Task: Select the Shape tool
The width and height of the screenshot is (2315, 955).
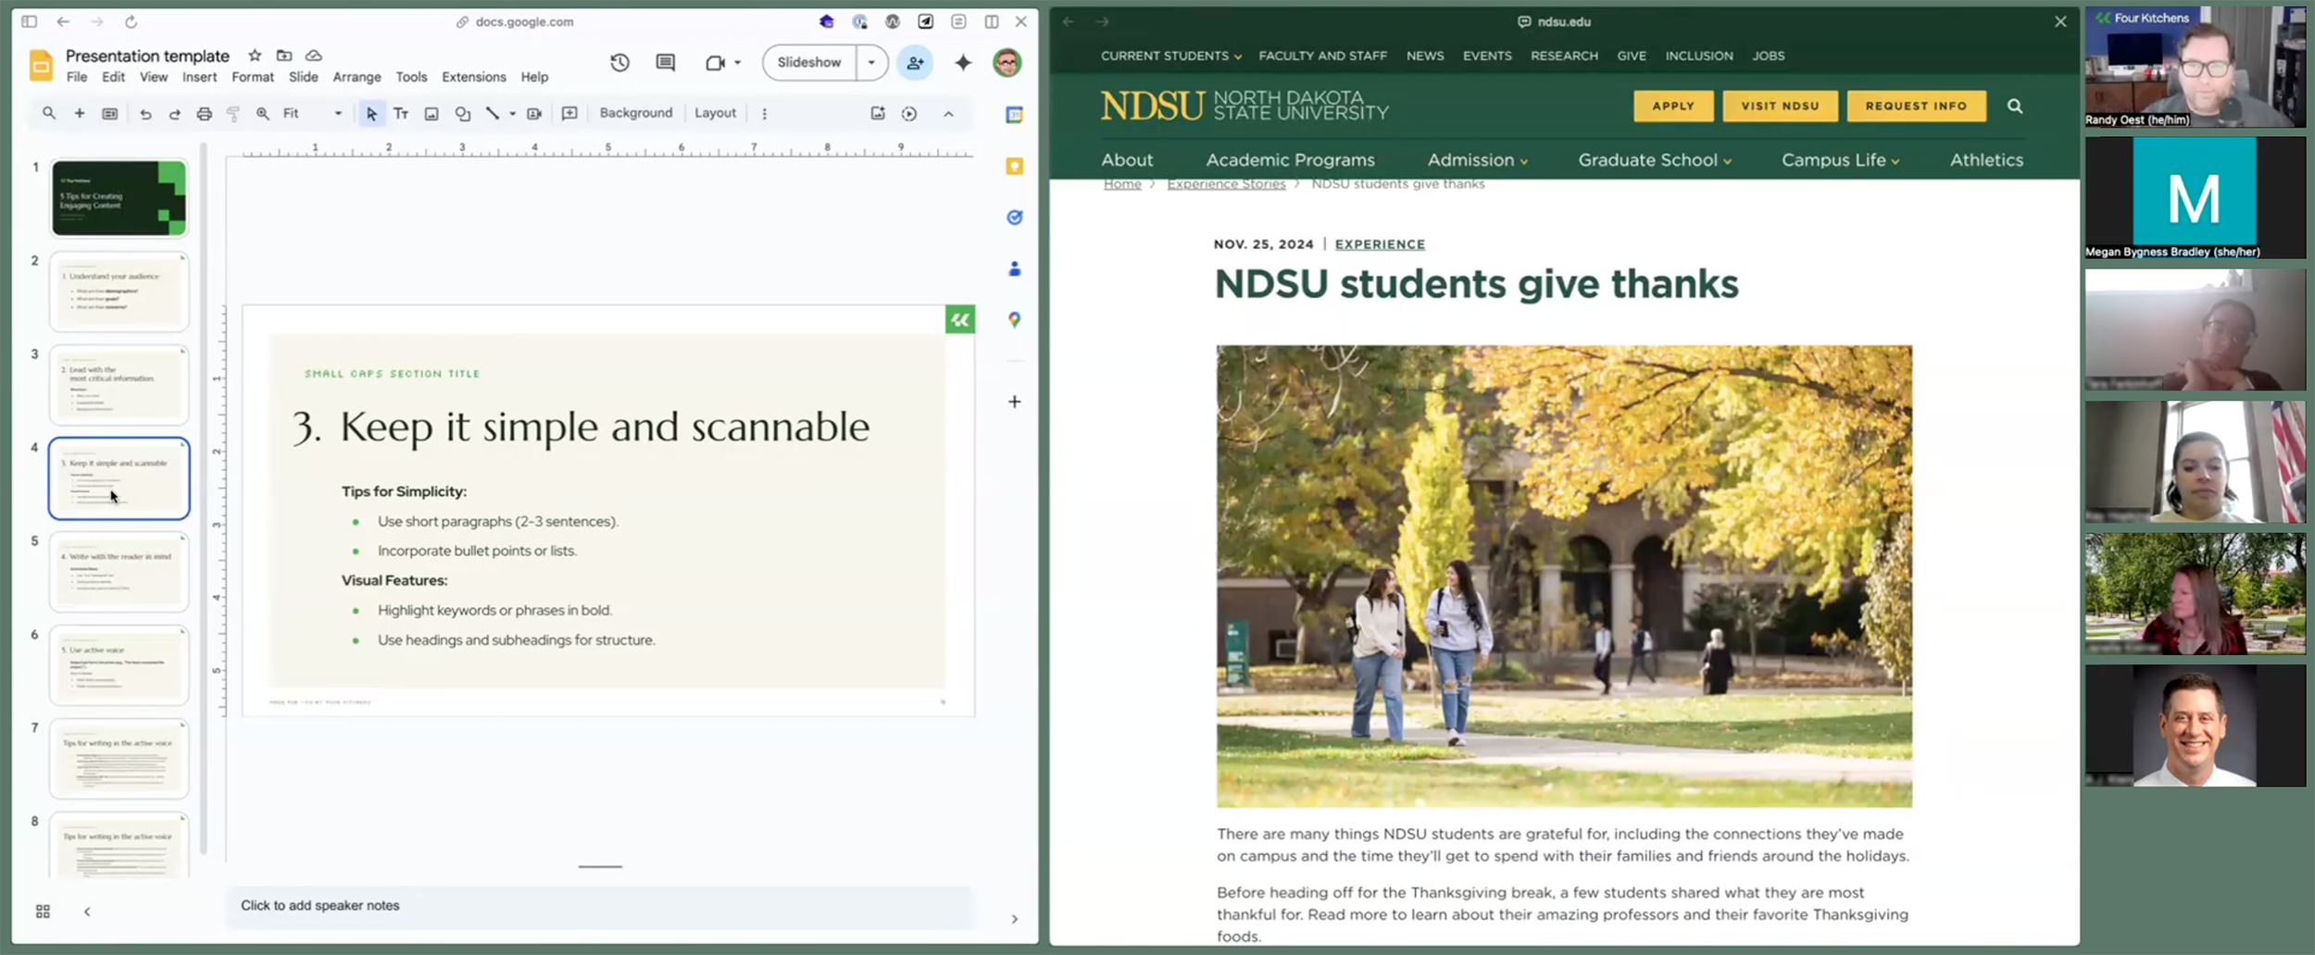Action: pyautogui.click(x=462, y=113)
